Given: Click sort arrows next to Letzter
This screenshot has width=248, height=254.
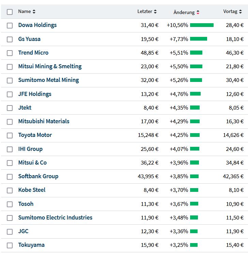Looking at the screenshot, I should coord(155,12).
